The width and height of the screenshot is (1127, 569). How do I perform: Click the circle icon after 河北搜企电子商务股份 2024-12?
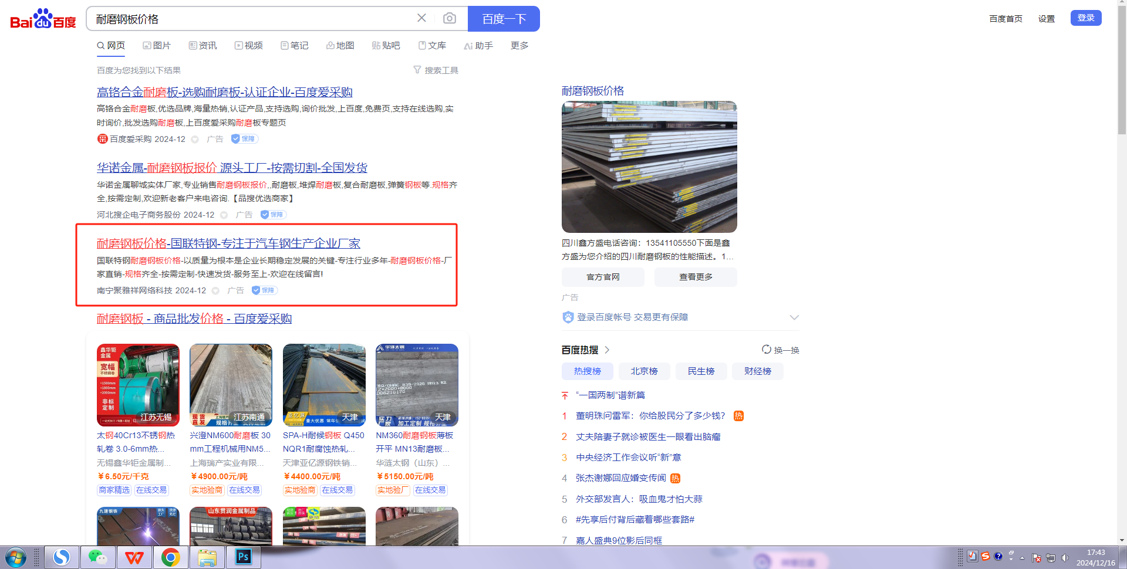click(x=224, y=215)
